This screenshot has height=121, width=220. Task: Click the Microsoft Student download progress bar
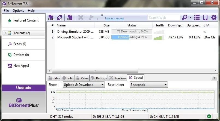132,37
